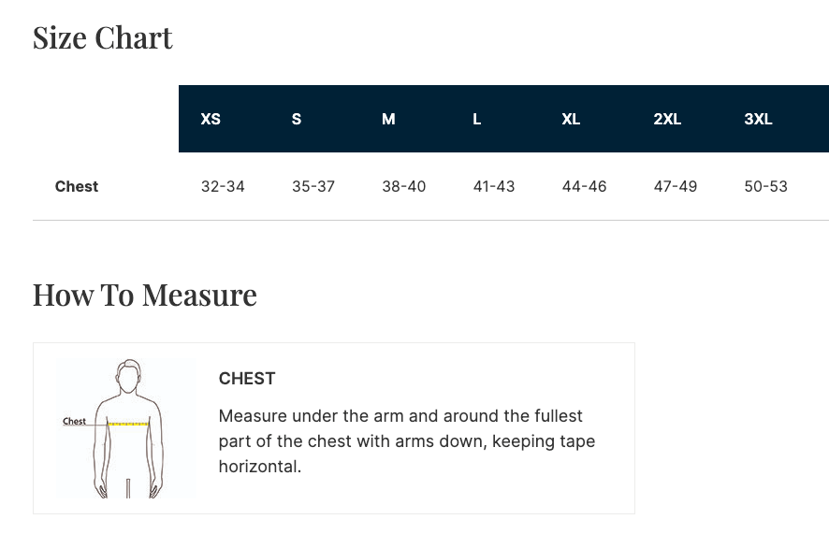Select the 41-43 chest measurement value

[x=494, y=186]
